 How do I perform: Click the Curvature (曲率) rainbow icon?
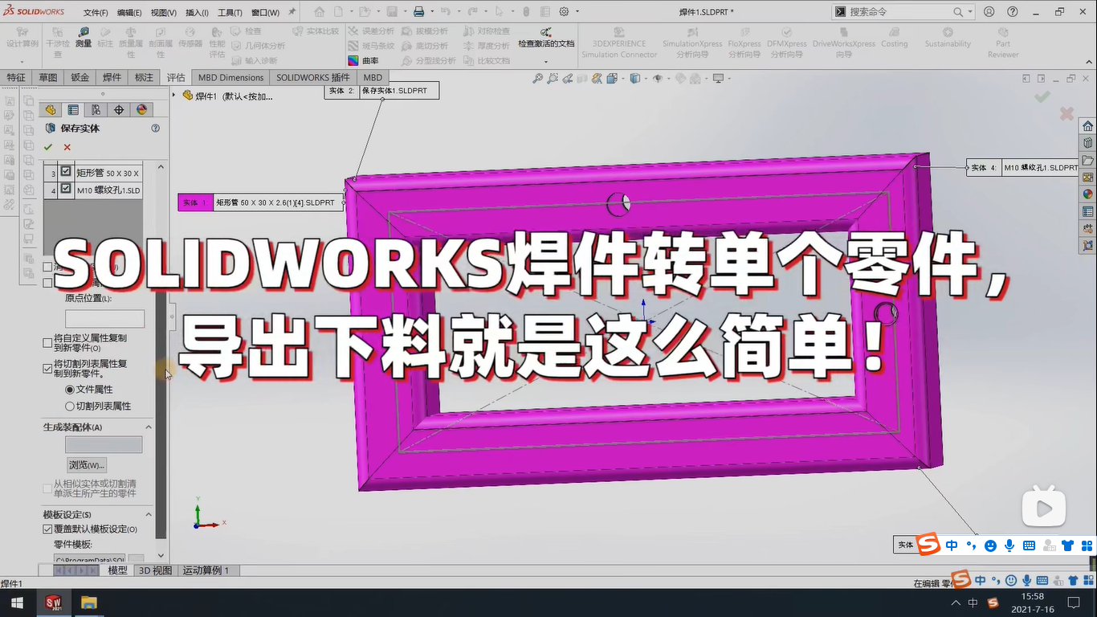click(353, 60)
